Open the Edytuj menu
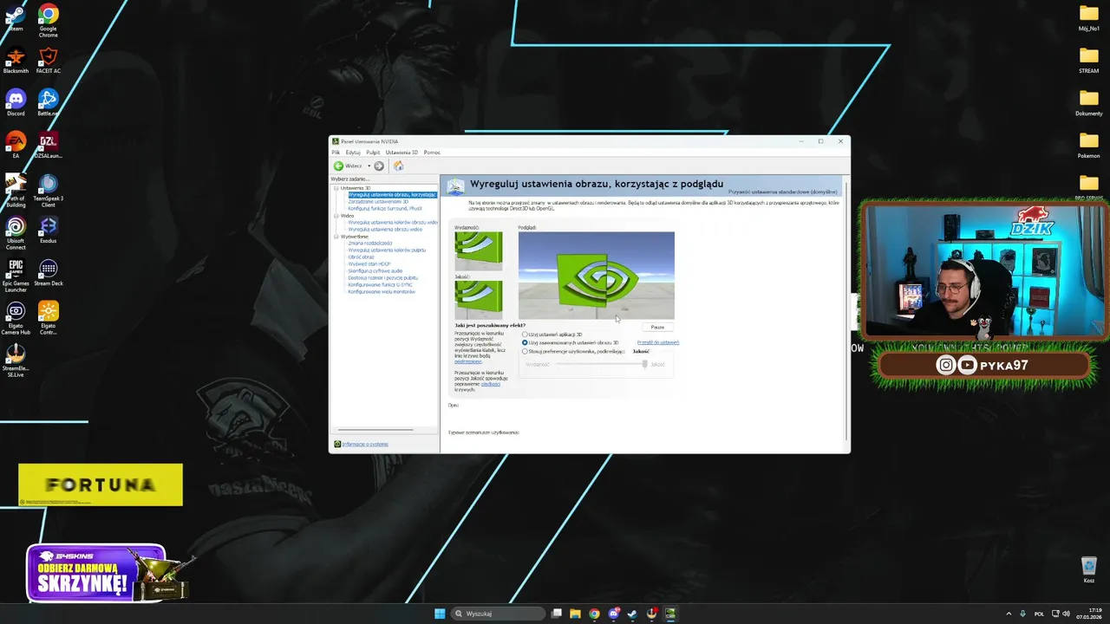Image resolution: width=1110 pixels, height=624 pixels. (353, 153)
